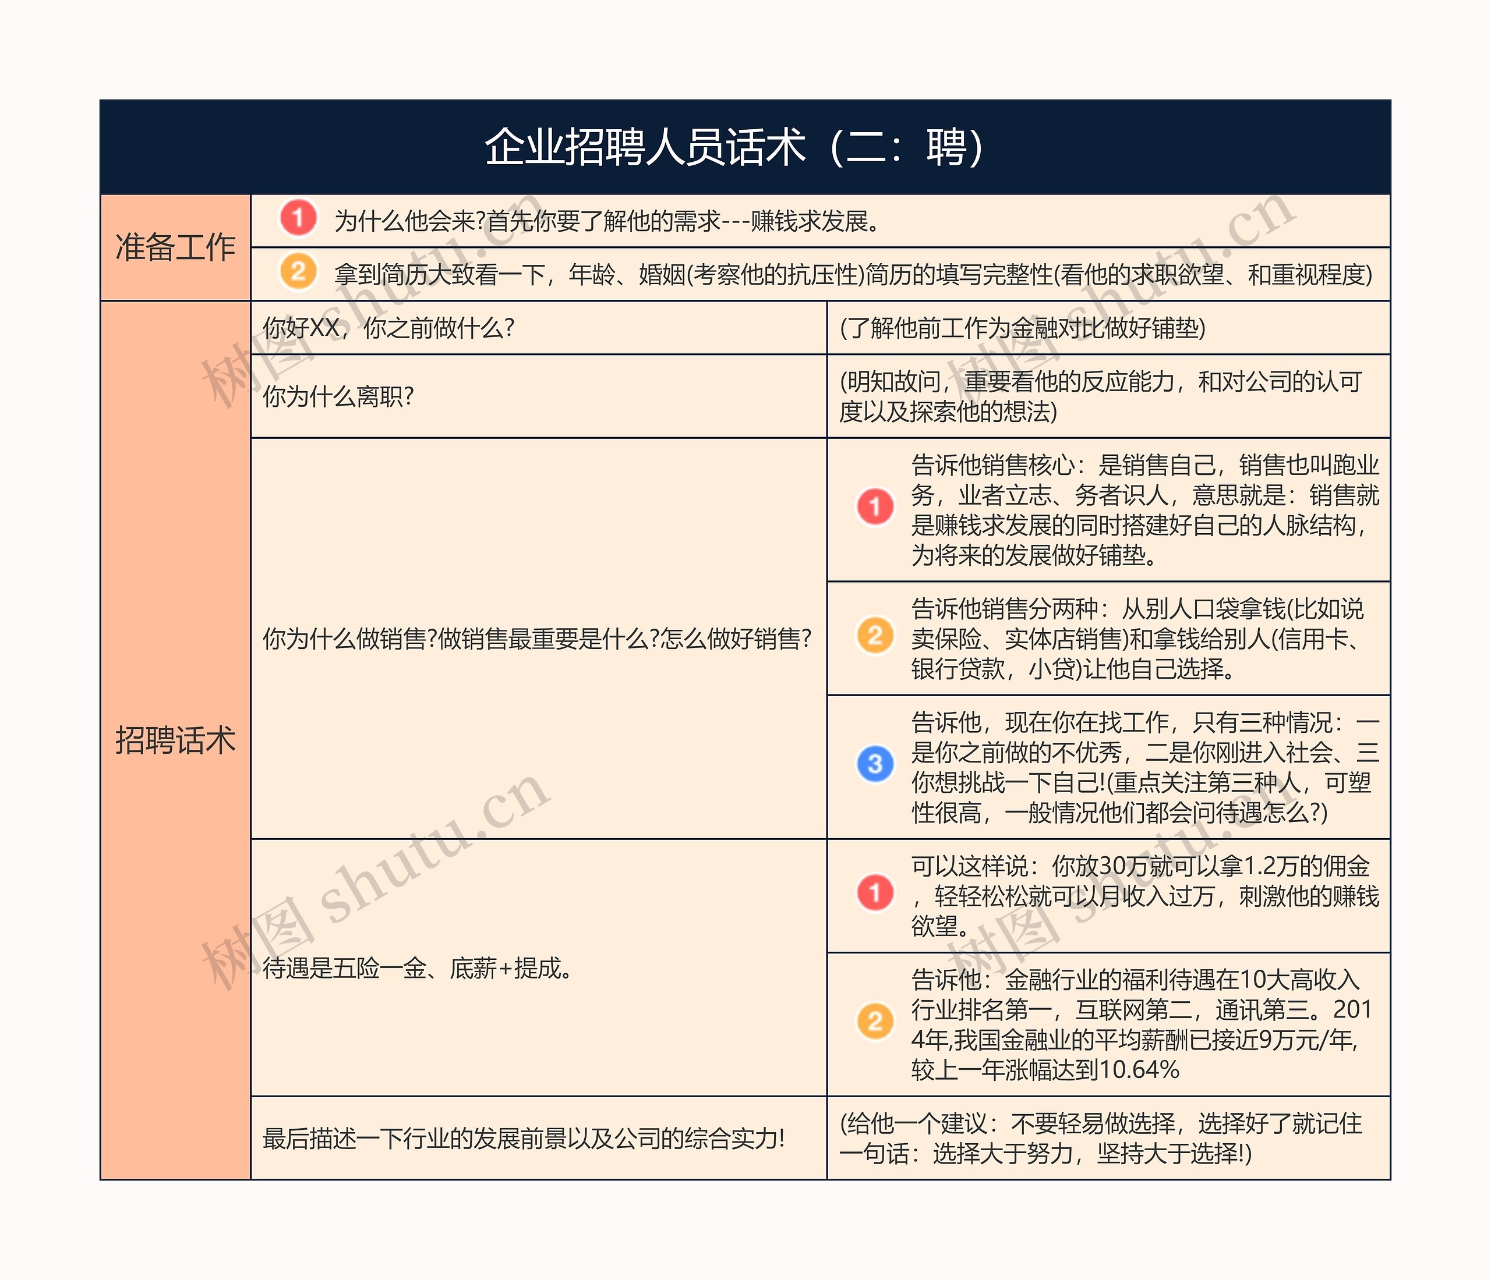The width and height of the screenshot is (1491, 1280).
Task: Click the red number 1 icon beside 为什么他会来
Action: point(298,218)
